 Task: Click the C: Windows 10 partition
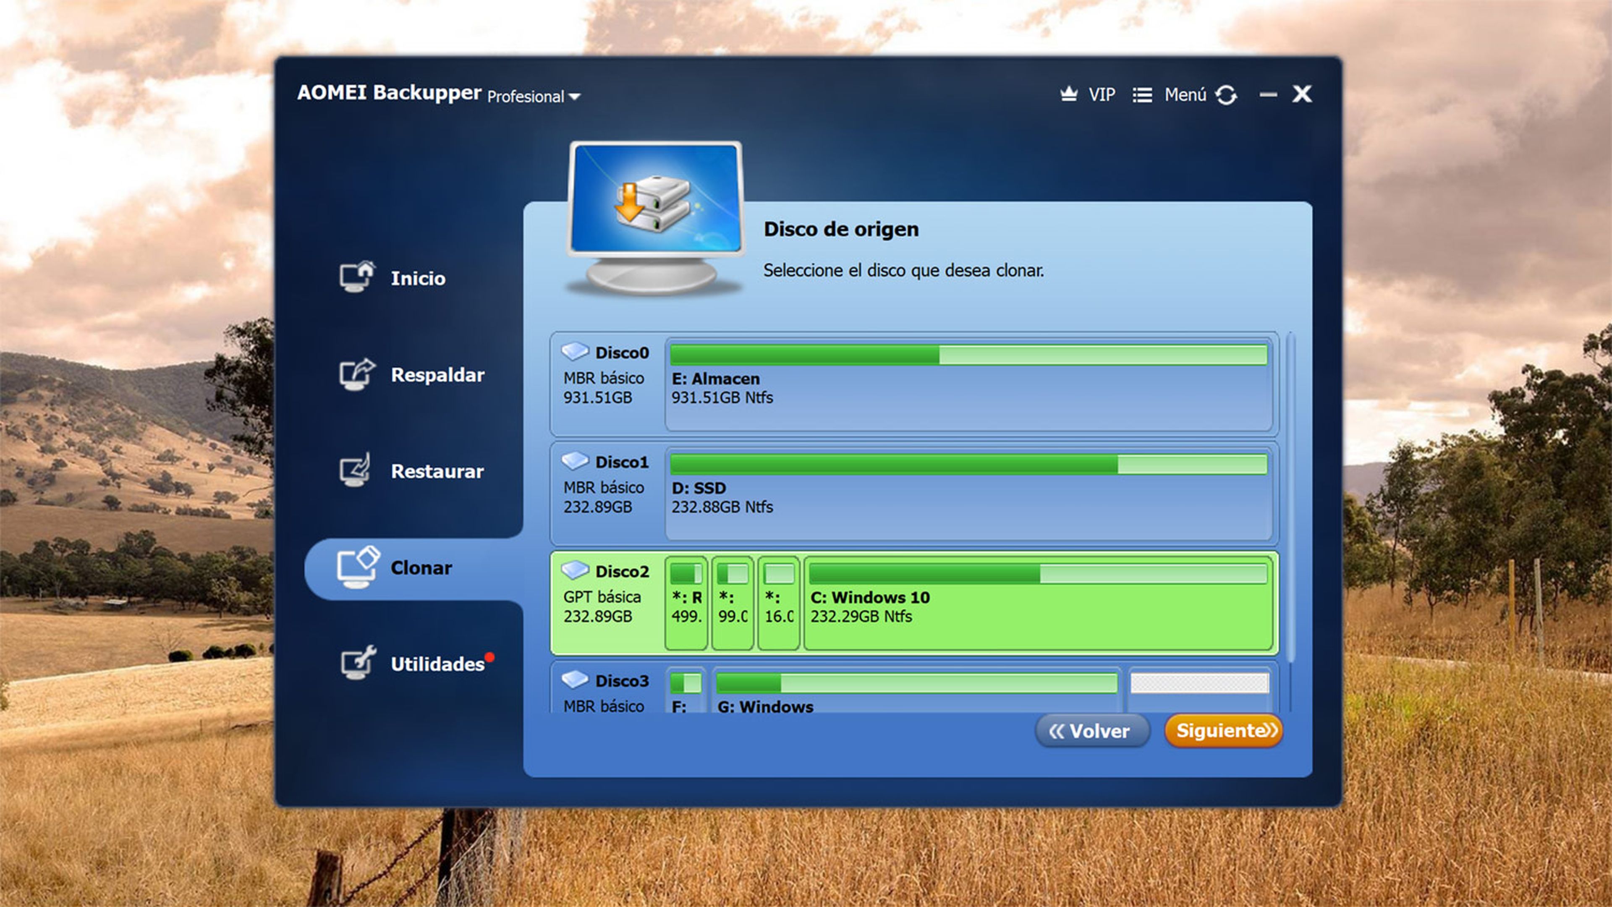[x=1038, y=603]
